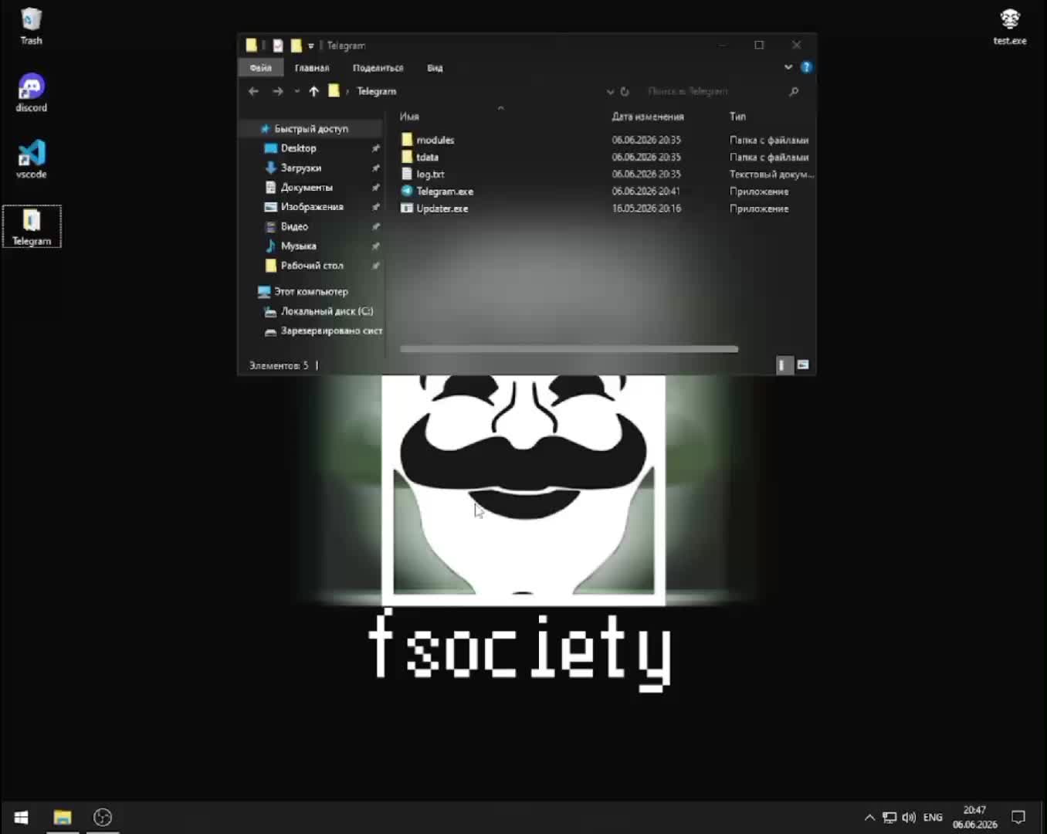The image size is (1047, 834).
Task: Select Быстрый доступ in the navigation pane
Action: pos(310,129)
